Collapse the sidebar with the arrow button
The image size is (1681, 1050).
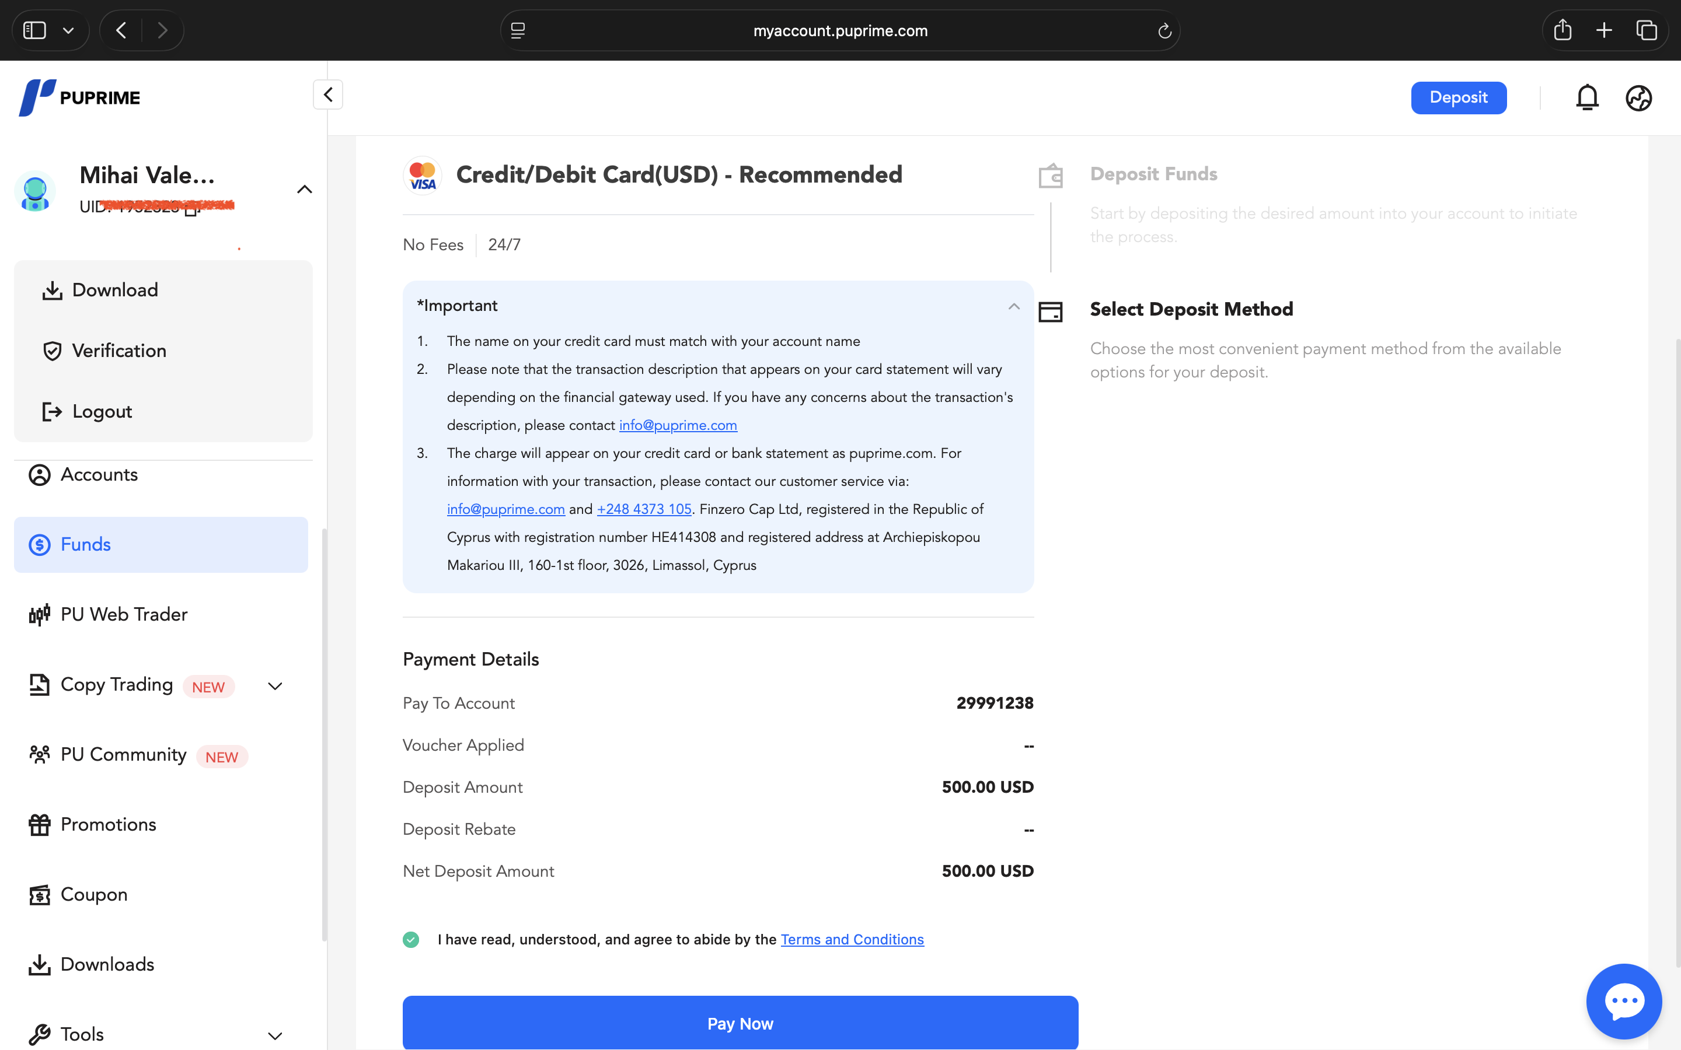coord(328,94)
